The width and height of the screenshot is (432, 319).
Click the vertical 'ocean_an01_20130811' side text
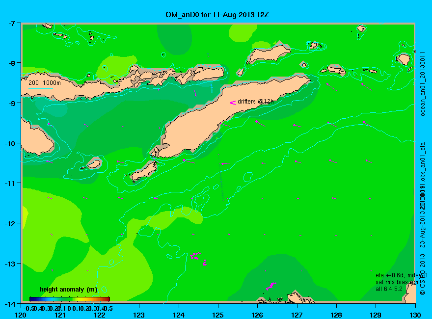tap(423, 84)
